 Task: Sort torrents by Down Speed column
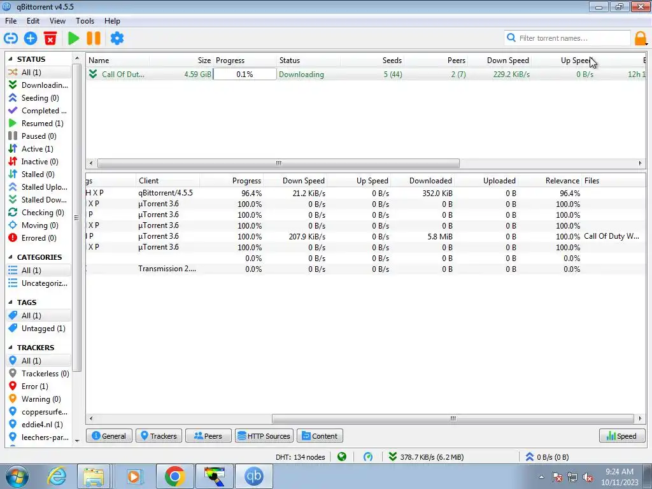pyautogui.click(x=500, y=60)
